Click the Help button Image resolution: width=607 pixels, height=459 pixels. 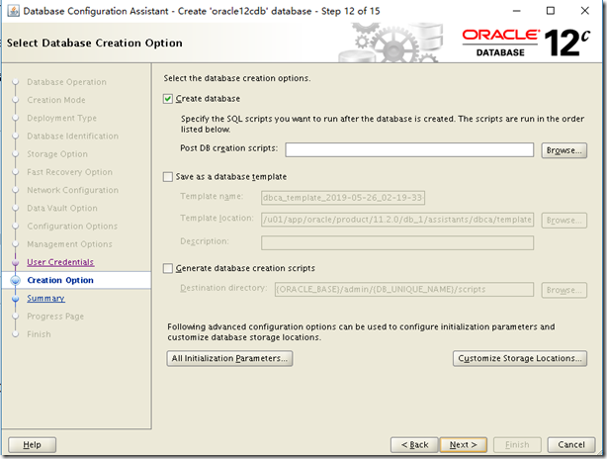coord(33,445)
